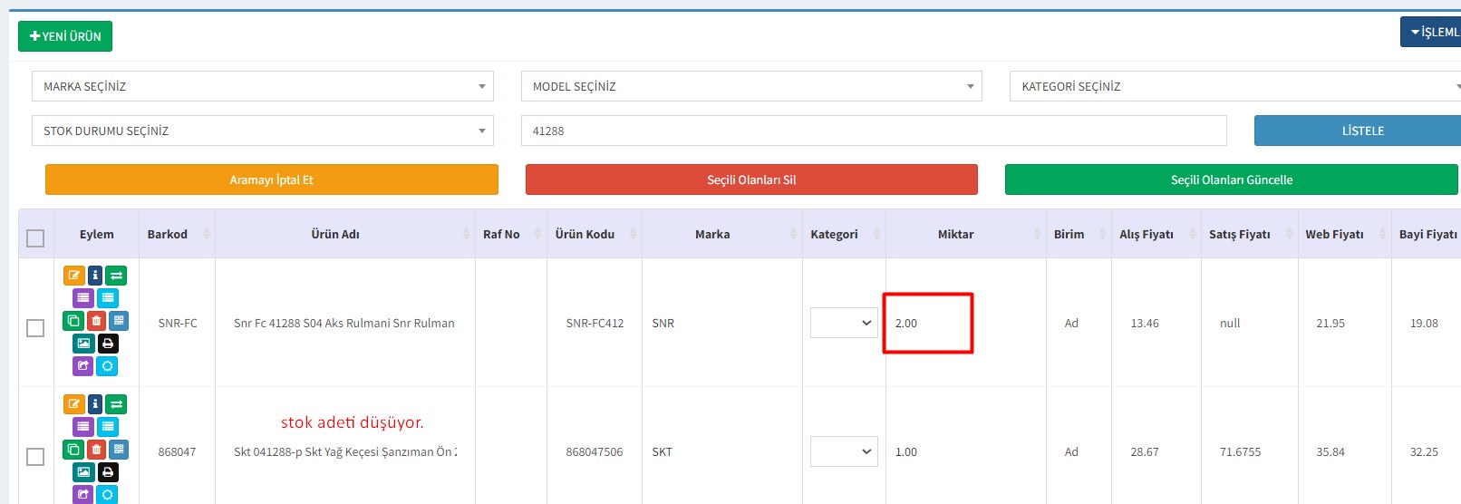Click the green YENİ ÜRÜN button
The image size is (1461, 504).
click(65, 36)
